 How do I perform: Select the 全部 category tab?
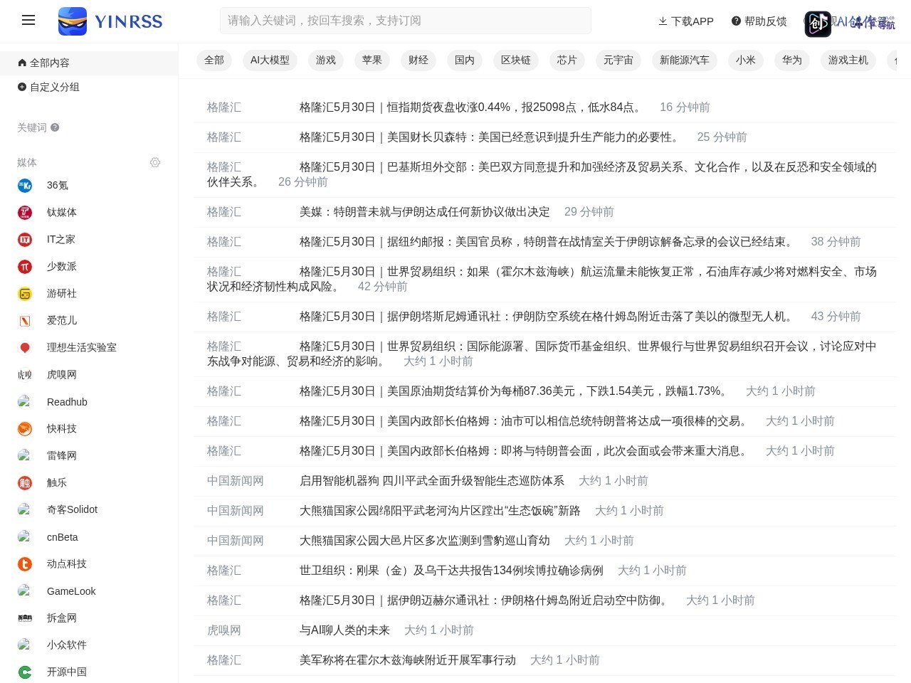pyautogui.click(x=214, y=60)
